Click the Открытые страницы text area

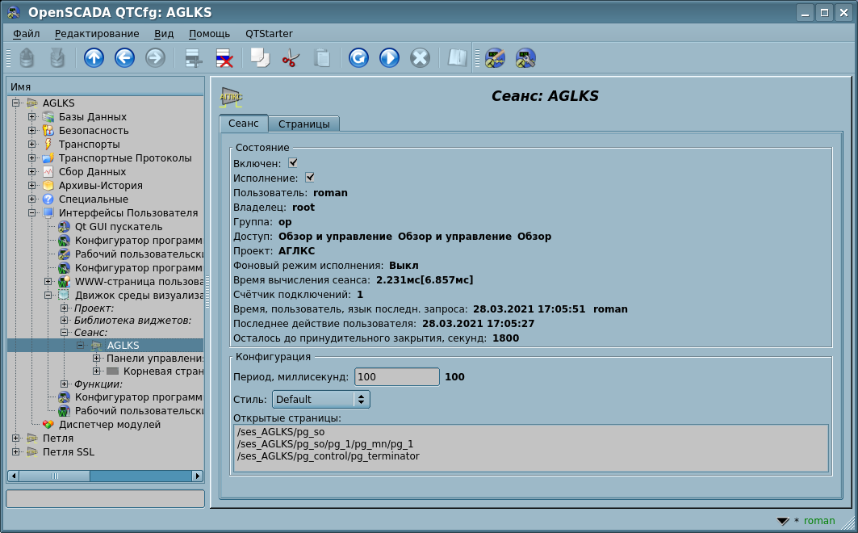tap(531, 448)
